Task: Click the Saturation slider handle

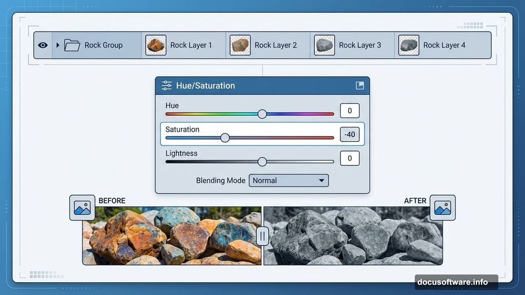Action: tap(225, 138)
